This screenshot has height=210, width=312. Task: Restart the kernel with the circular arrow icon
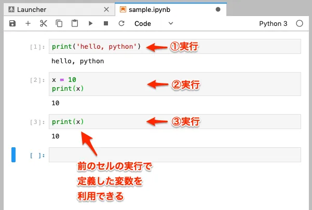point(121,23)
